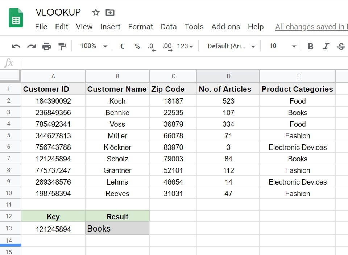The width and height of the screenshot is (348, 255).
Task: Decrease decimal places icon
Action: pyautogui.click(x=152, y=47)
